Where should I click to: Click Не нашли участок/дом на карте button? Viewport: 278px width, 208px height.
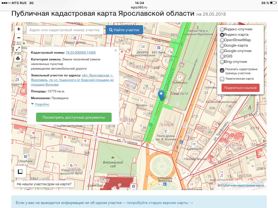(44, 184)
